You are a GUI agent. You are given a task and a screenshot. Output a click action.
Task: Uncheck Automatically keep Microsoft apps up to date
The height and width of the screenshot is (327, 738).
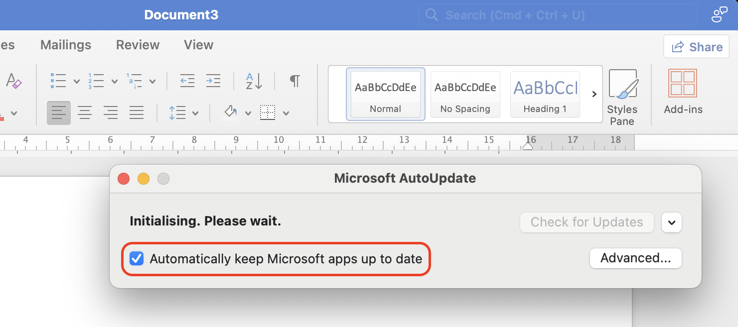[137, 258]
